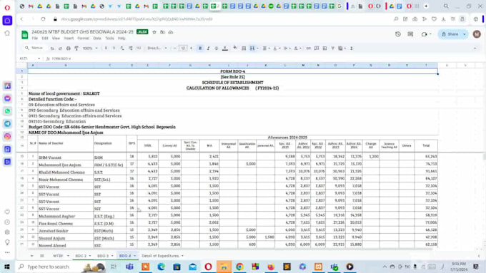
Task: Click the insert link icon
Action: coord(309,48)
